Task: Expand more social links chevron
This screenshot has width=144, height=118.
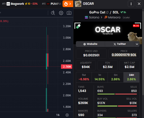Action: (137, 44)
